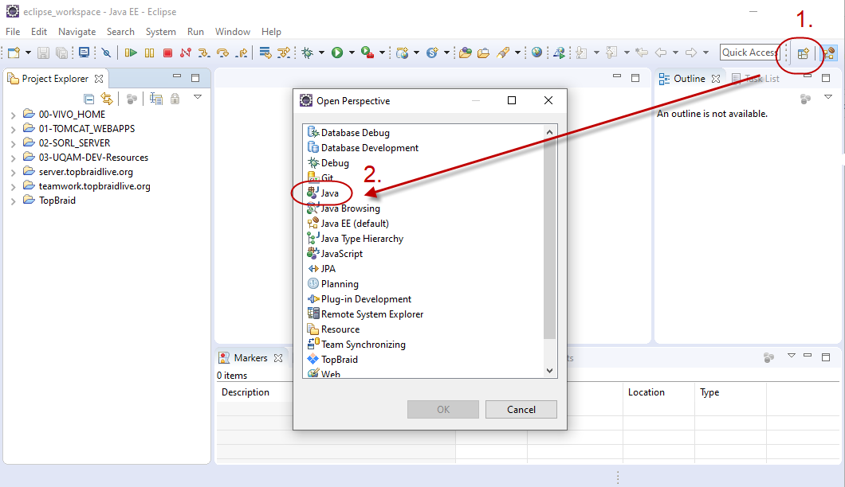Open the Navigate menu
Image resolution: width=845 pixels, height=487 pixels.
[77, 32]
